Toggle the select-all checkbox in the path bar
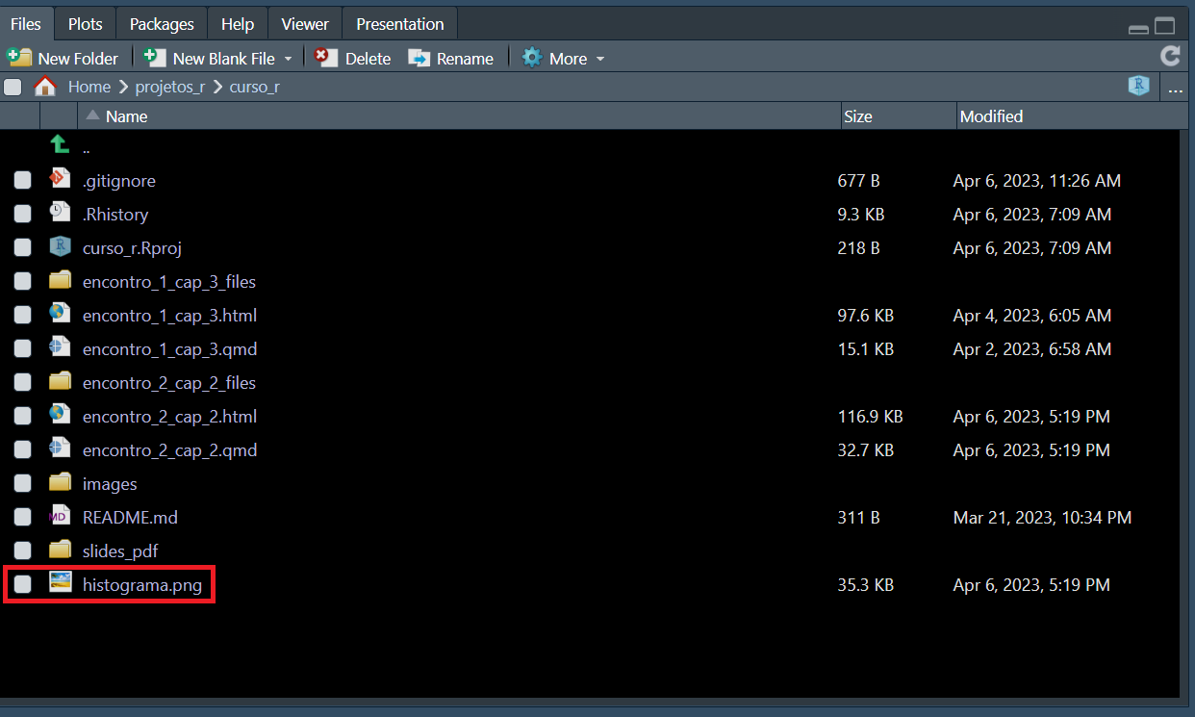 13,88
